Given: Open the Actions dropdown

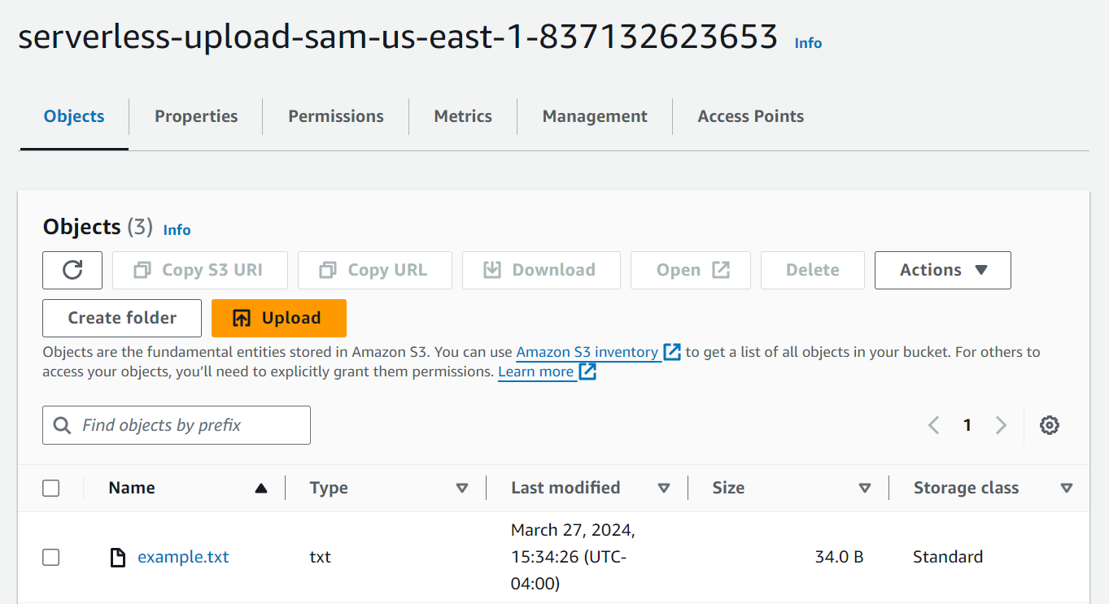Looking at the screenshot, I should (943, 270).
